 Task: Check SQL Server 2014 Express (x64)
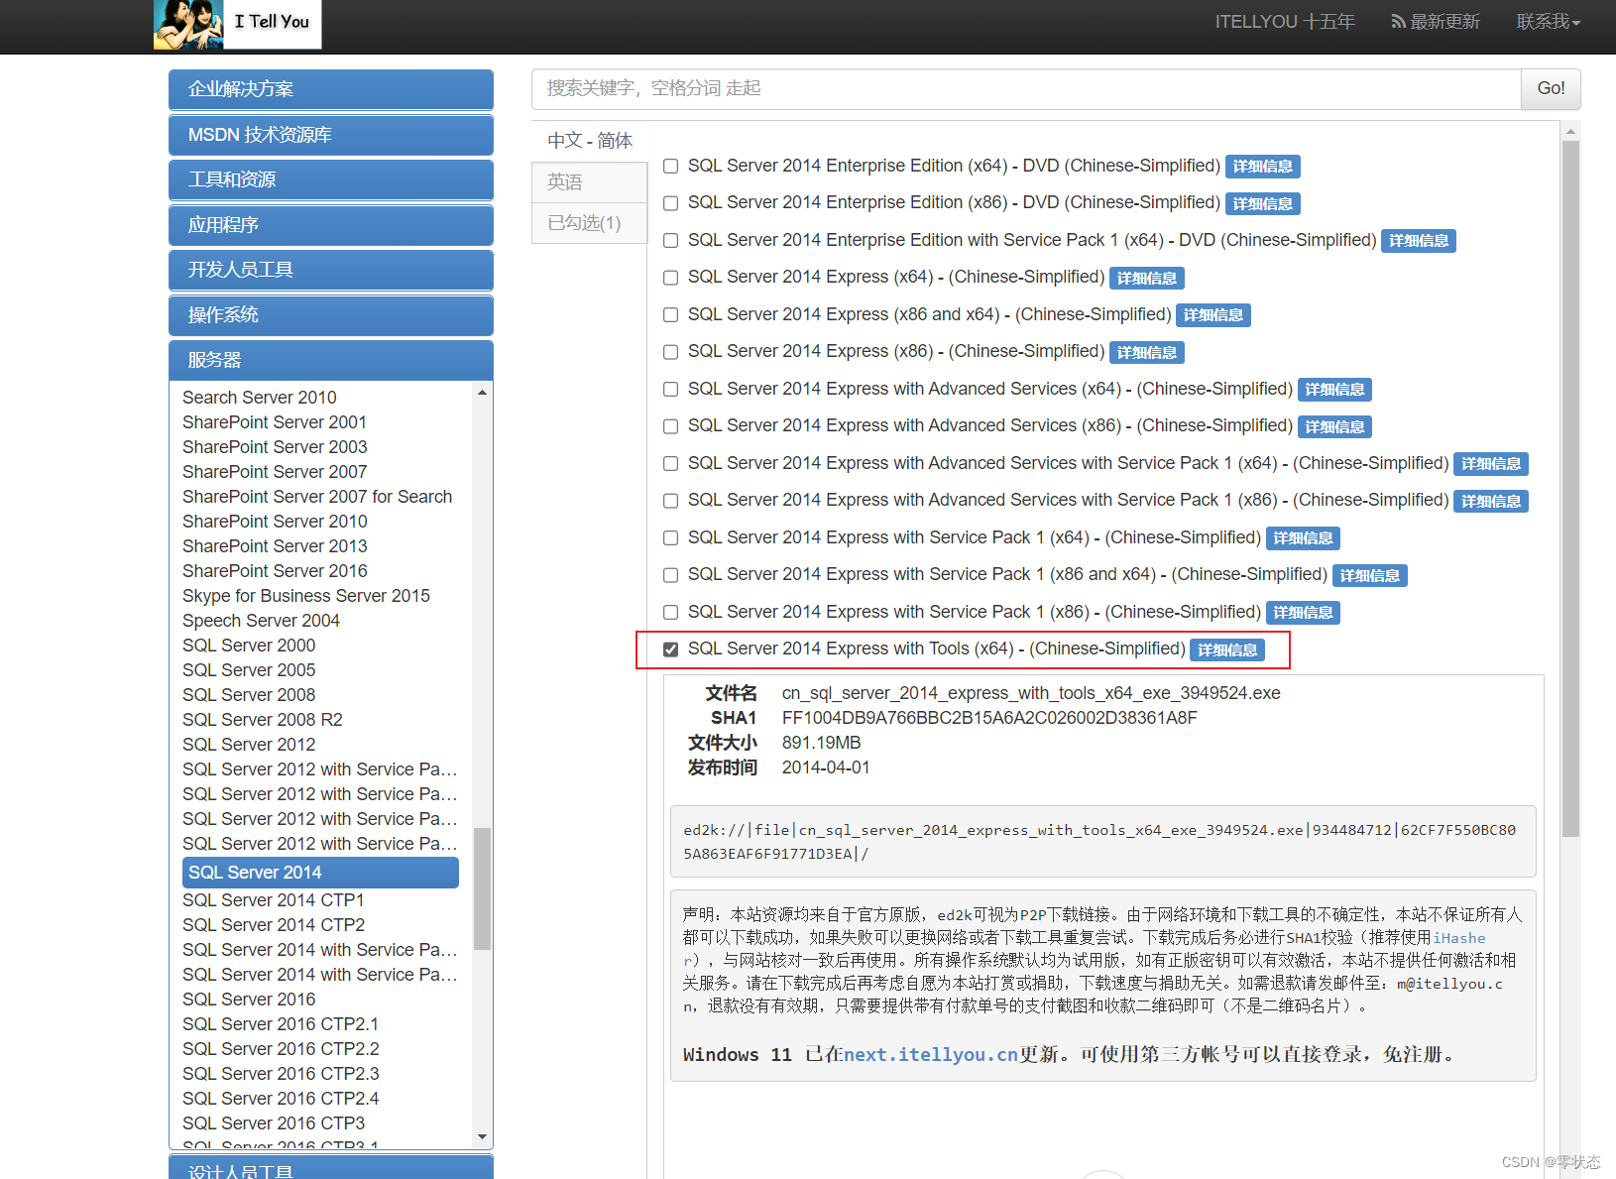point(671,278)
